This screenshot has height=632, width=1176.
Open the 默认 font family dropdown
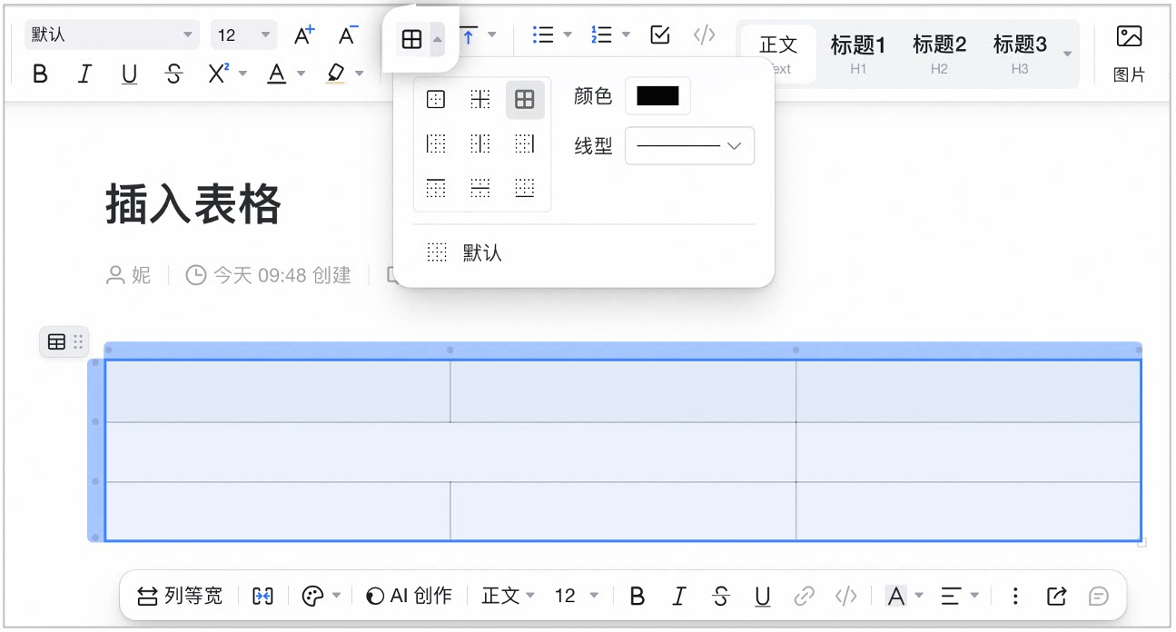(x=111, y=35)
